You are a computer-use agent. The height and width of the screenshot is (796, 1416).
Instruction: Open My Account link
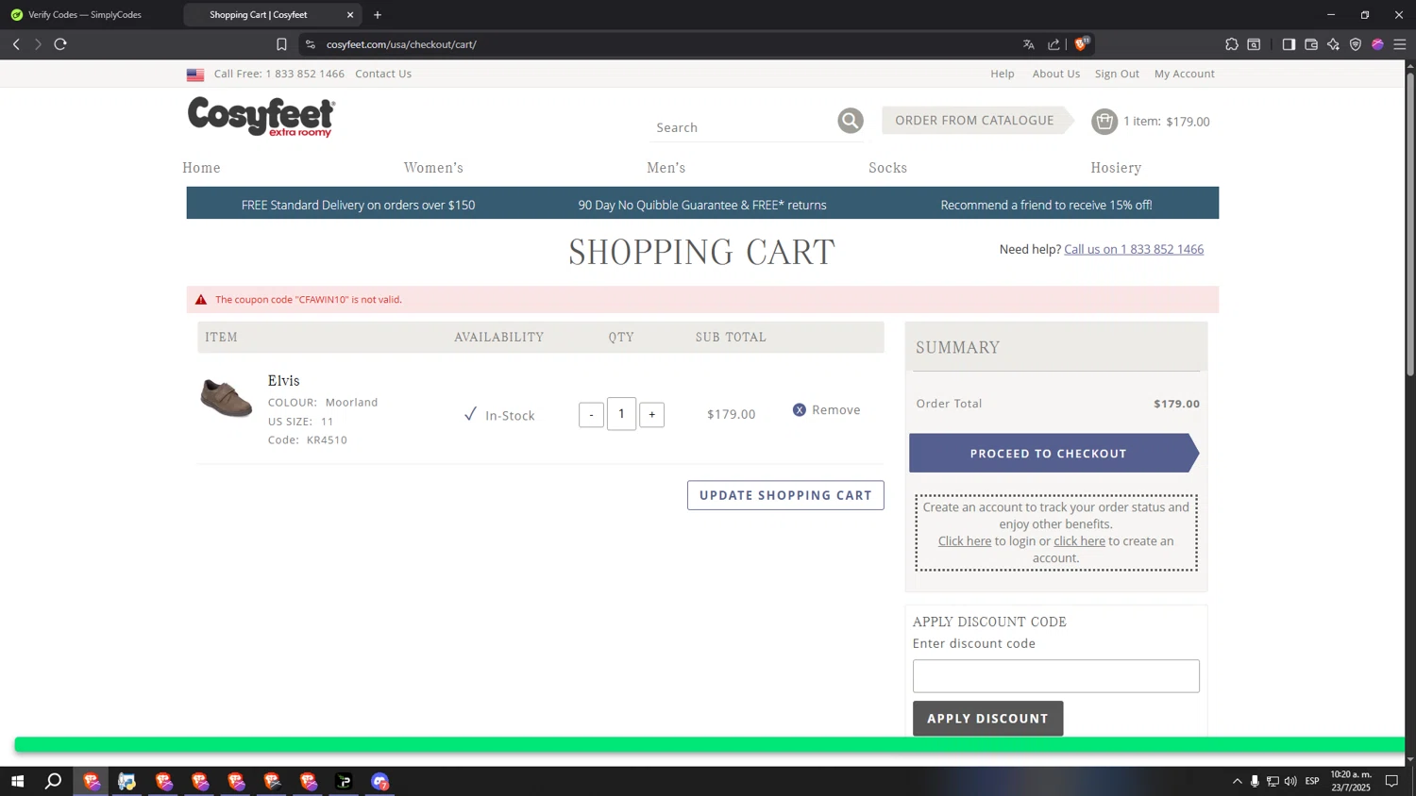click(1184, 74)
